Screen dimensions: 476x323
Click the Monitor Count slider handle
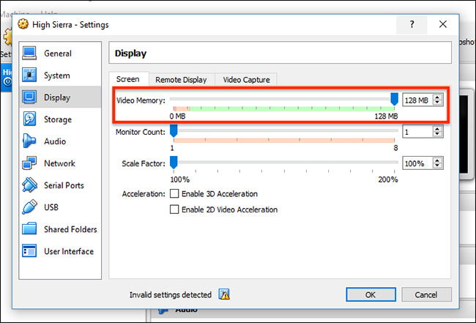pos(174,130)
